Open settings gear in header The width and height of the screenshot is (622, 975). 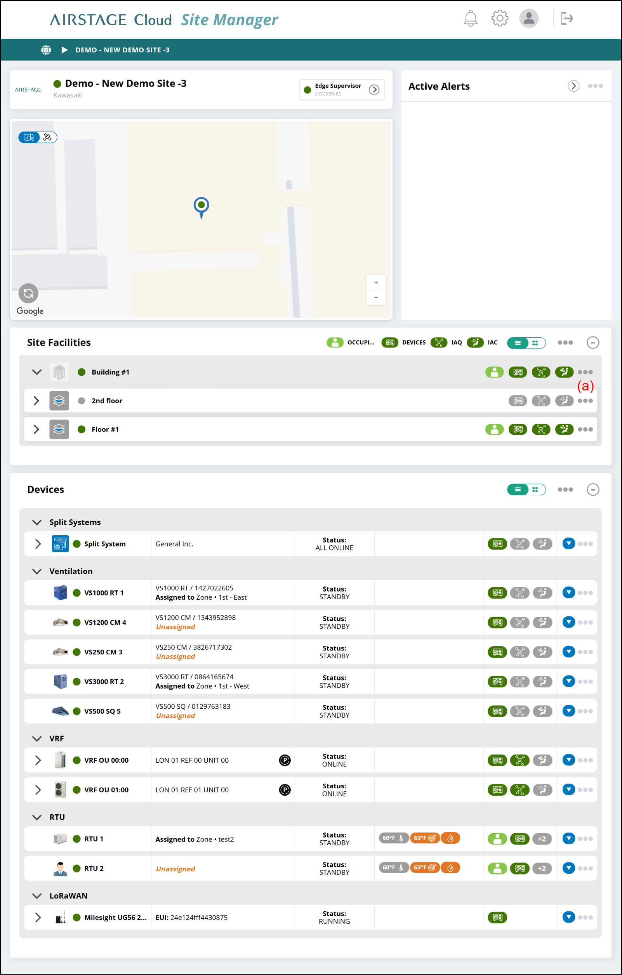click(x=500, y=18)
